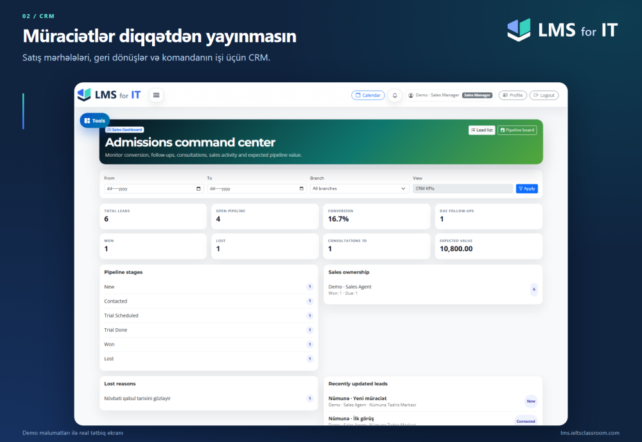Select the Contacted pipeline stage row
This screenshot has width=642, height=442.
(x=209, y=301)
